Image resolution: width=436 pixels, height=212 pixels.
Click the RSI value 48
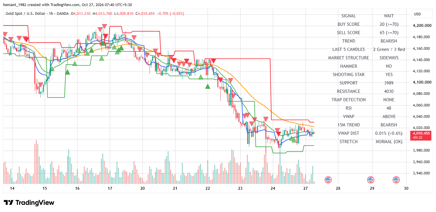pyautogui.click(x=389, y=108)
